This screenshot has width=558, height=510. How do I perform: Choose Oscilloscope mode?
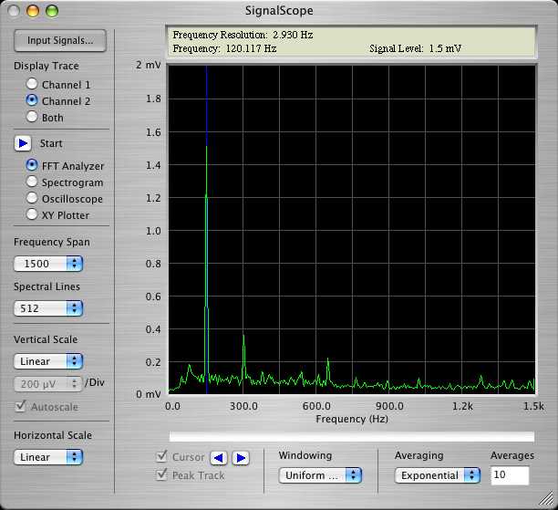coord(33,199)
